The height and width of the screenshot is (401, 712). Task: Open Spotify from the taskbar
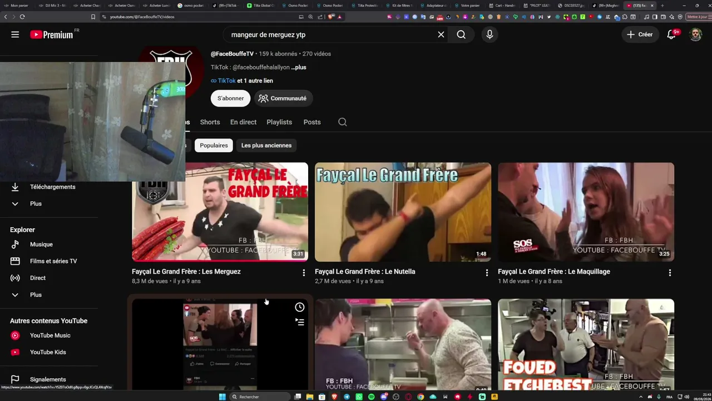(372, 397)
